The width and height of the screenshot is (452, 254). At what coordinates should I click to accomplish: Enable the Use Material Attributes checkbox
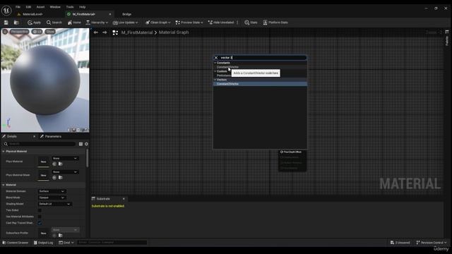40,217
